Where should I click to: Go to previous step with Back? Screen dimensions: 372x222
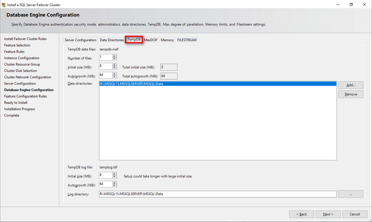tap(301, 214)
